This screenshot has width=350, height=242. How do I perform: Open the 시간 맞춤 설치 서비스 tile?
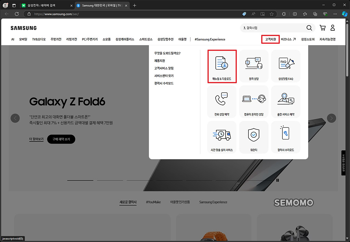222,137
